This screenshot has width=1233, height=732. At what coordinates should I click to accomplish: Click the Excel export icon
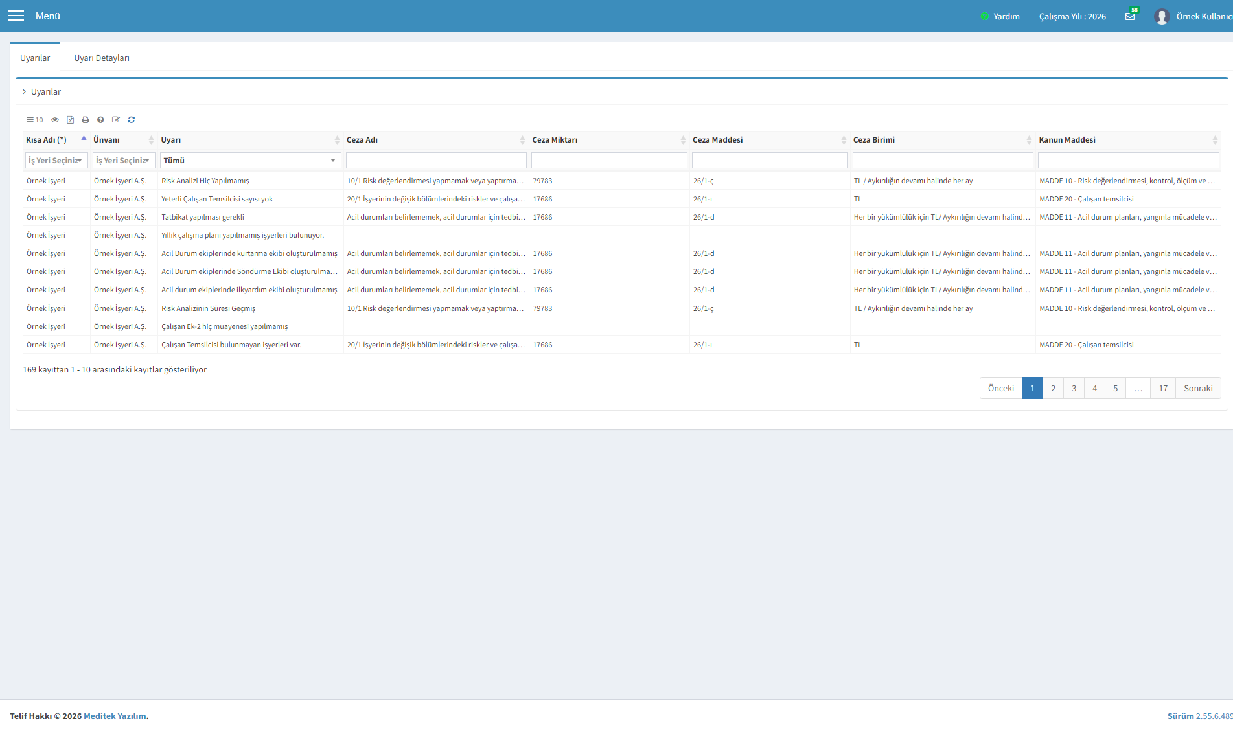[70, 120]
